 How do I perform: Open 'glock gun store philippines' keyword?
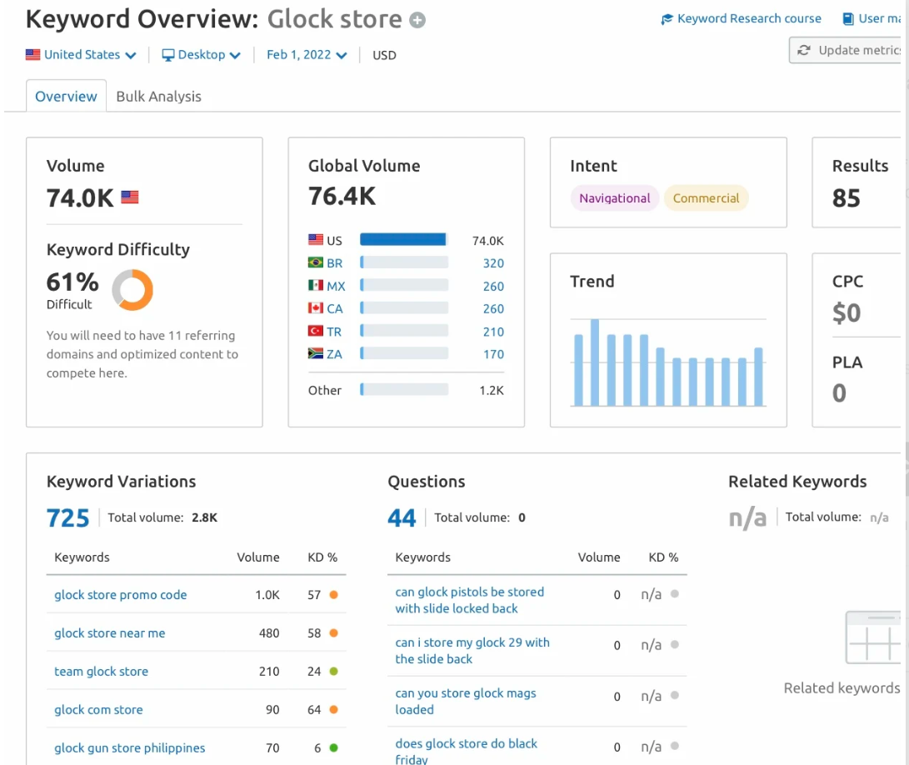coord(130,747)
